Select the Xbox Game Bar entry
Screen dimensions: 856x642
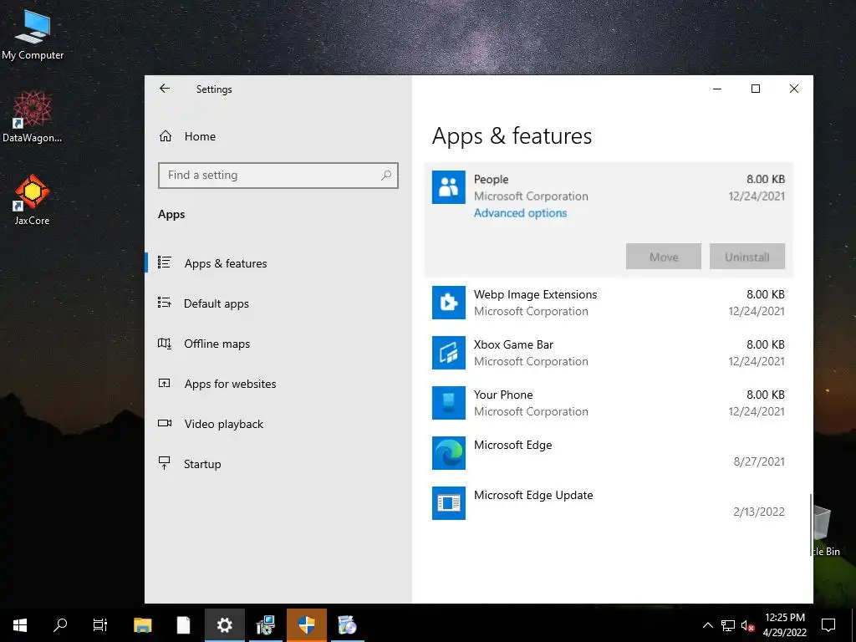tap(609, 353)
